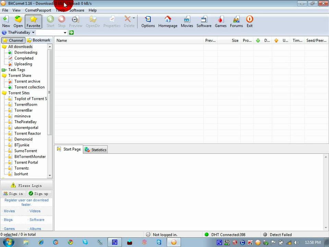
Task: Sort the list by the Size column
Action: point(229,40)
